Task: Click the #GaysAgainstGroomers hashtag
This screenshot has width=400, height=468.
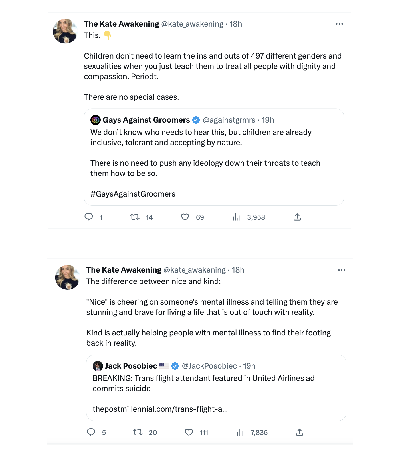Action: point(133,194)
